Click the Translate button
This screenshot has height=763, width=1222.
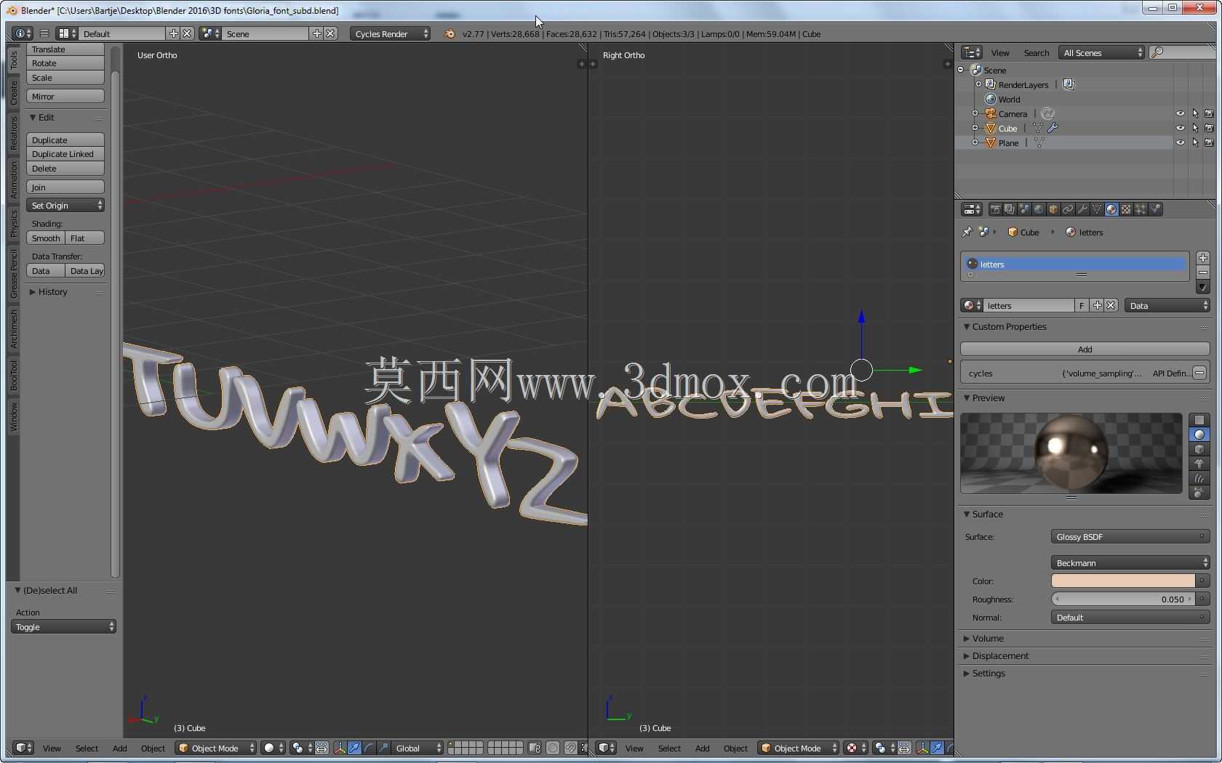click(65, 49)
